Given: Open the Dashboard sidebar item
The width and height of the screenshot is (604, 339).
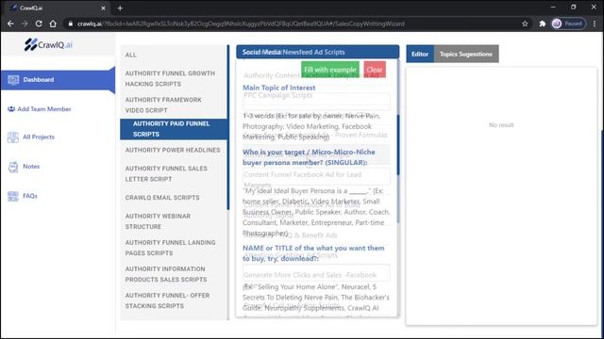Looking at the screenshot, I should click(x=58, y=79).
